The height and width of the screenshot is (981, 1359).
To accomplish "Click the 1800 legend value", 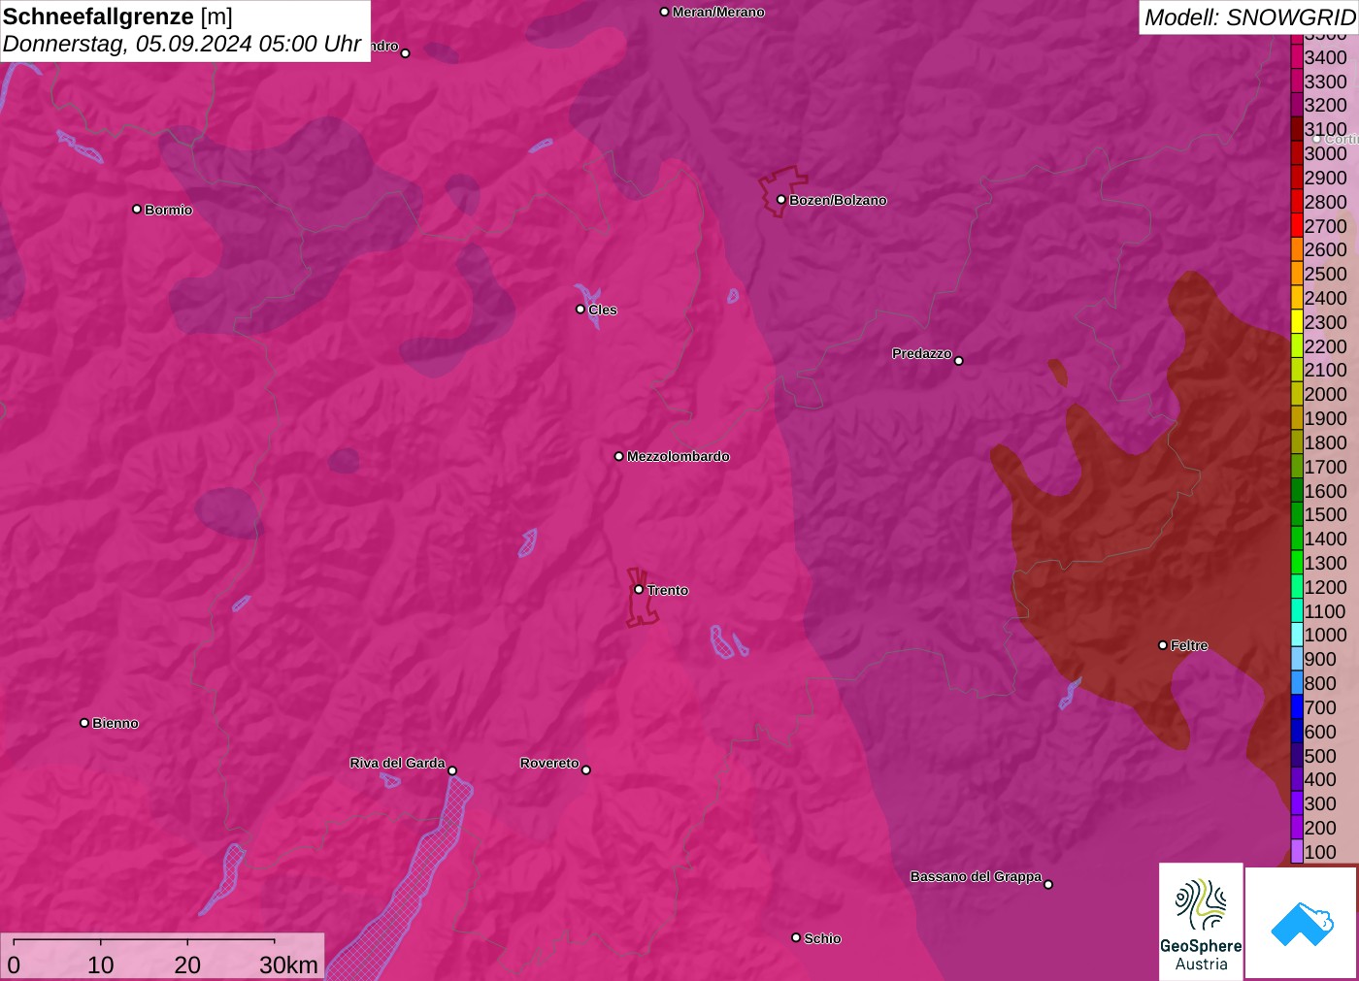I will tap(1326, 442).
